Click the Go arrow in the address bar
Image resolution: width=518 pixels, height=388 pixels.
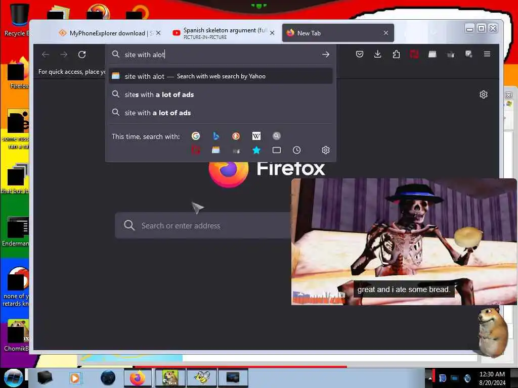pyautogui.click(x=326, y=55)
